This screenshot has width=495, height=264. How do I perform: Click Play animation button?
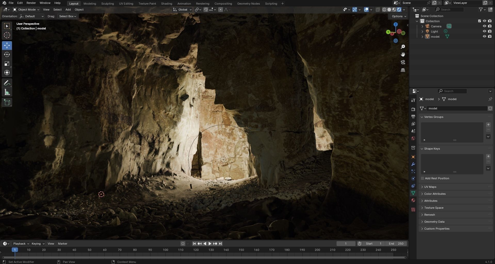(x=210, y=244)
